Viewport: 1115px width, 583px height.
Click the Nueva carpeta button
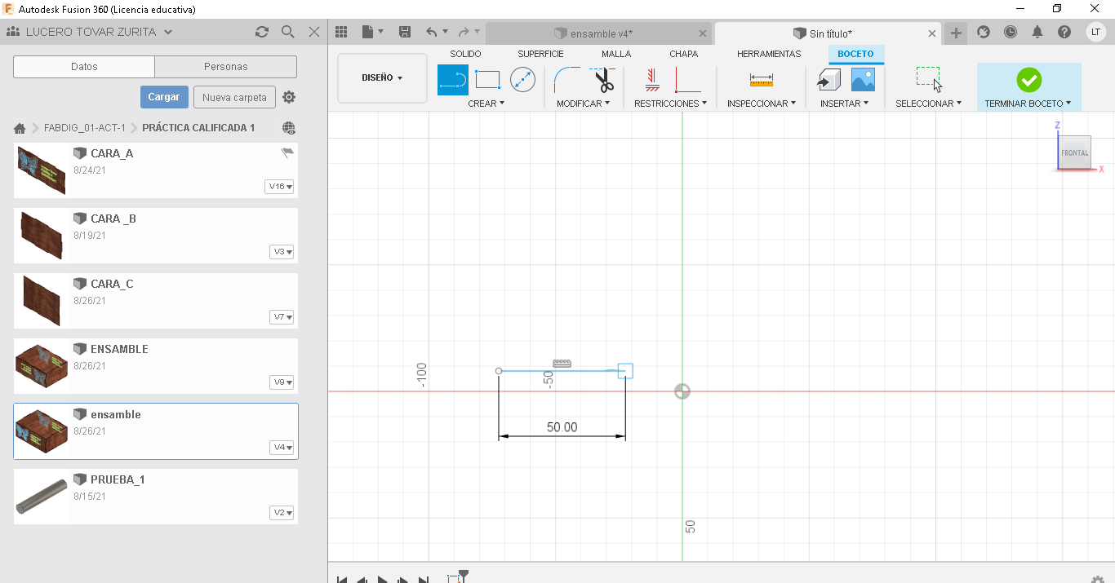click(234, 97)
